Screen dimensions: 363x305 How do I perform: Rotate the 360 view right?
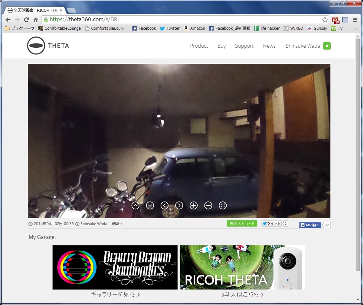point(179,205)
